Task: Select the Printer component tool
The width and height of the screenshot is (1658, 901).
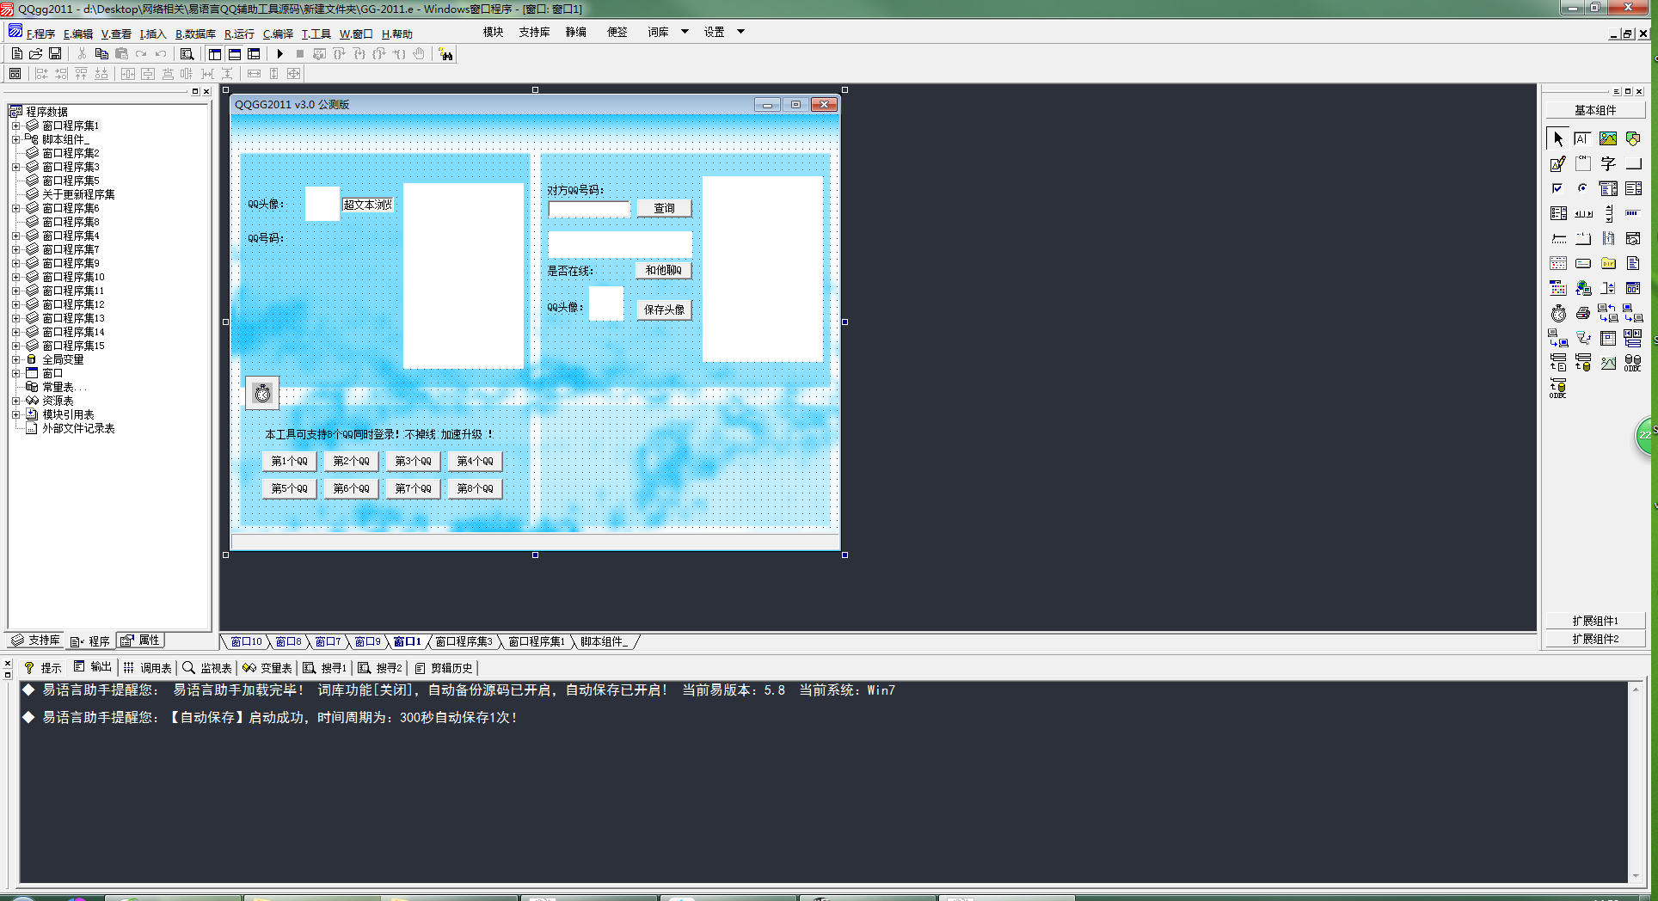Action: pyautogui.click(x=1582, y=313)
